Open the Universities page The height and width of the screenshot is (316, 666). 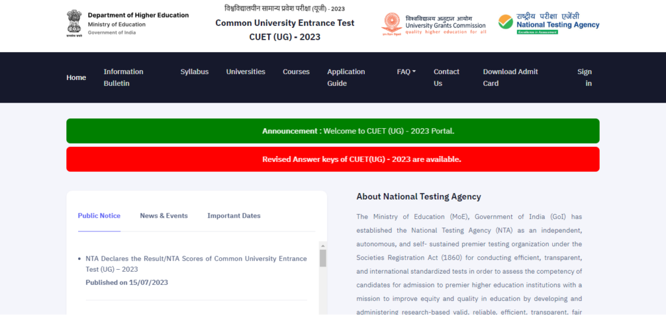245,72
